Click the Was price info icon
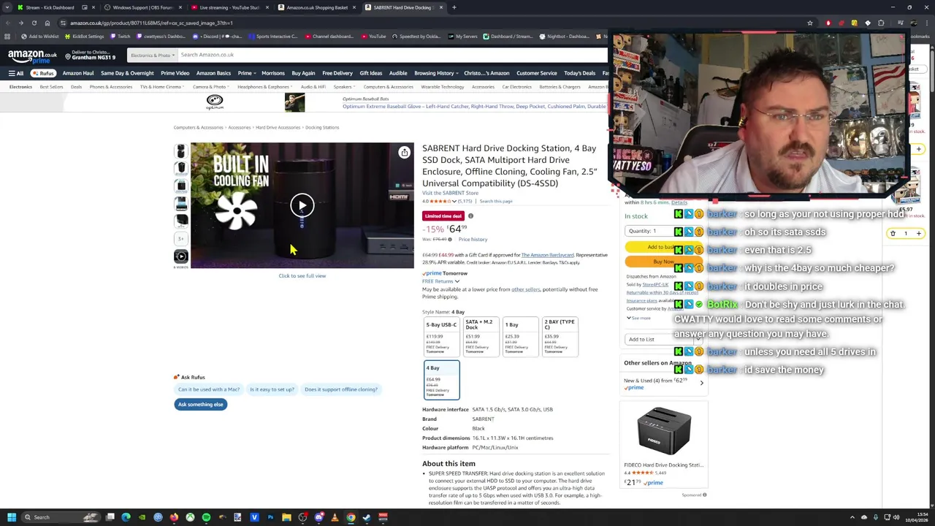This screenshot has width=935, height=526. (450, 240)
